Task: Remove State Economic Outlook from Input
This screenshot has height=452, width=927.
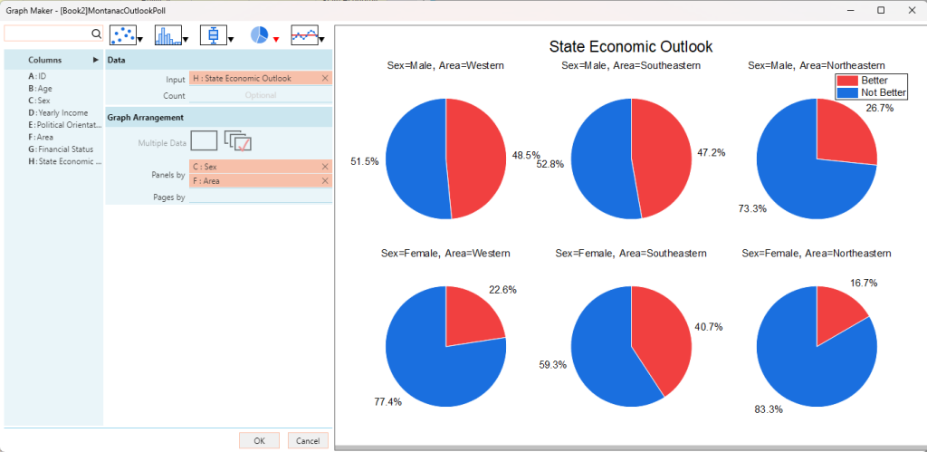Action: tap(325, 79)
